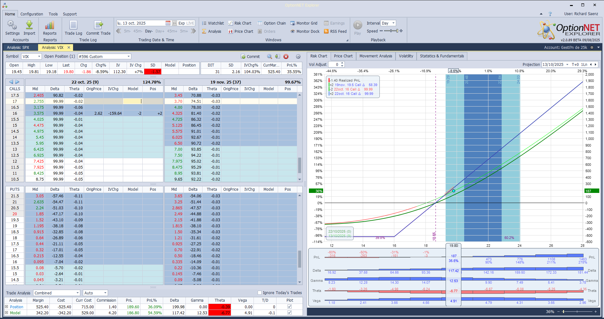Open the calendar picker for trading date
Viewport: 604px width, 319px height.
[168, 23]
